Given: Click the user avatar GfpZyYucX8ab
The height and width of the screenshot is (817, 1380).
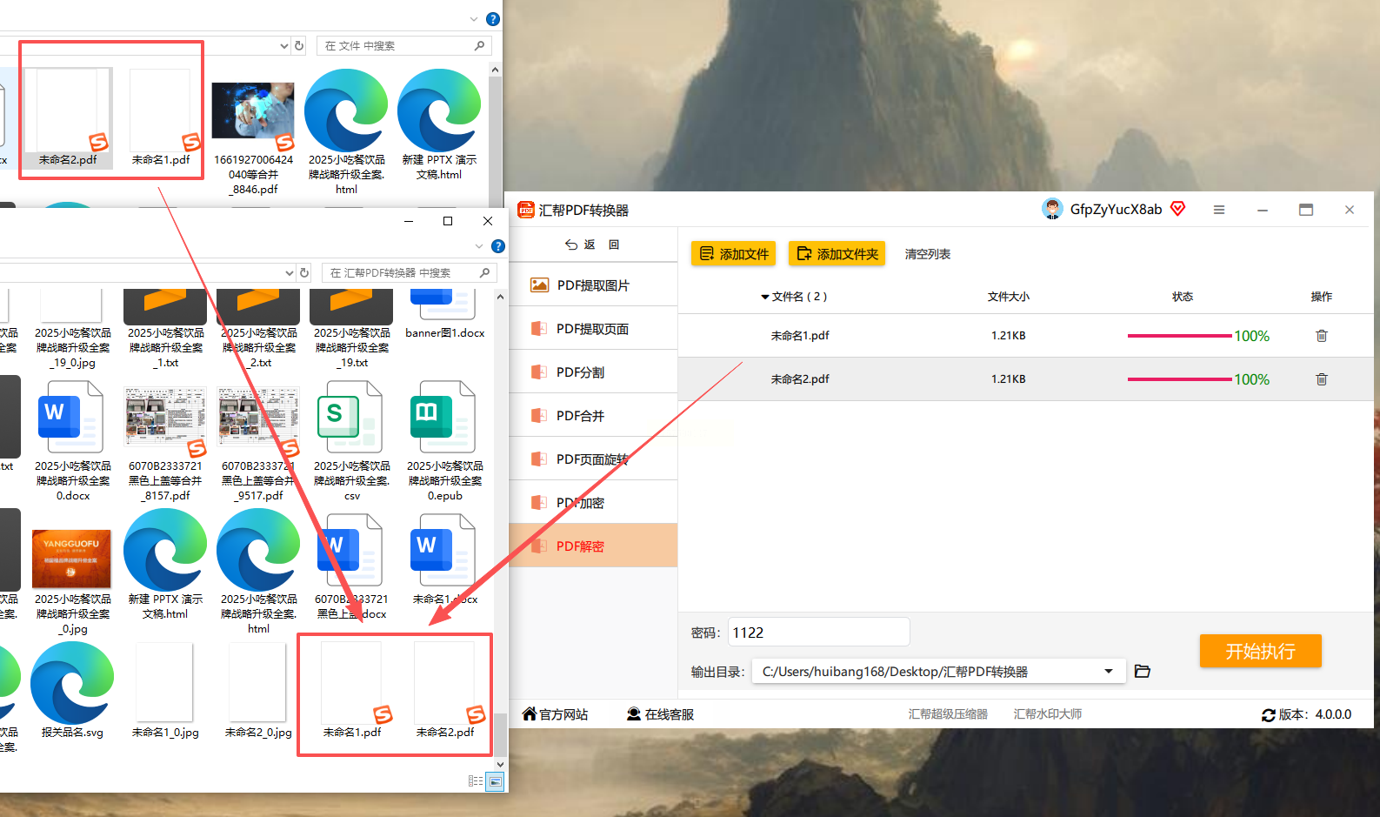Looking at the screenshot, I should 1052,209.
